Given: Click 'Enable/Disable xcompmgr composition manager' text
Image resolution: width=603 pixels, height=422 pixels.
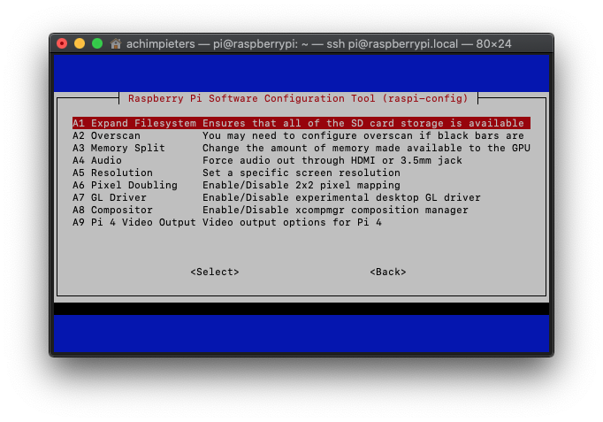Looking at the screenshot, I should point(335,210).
